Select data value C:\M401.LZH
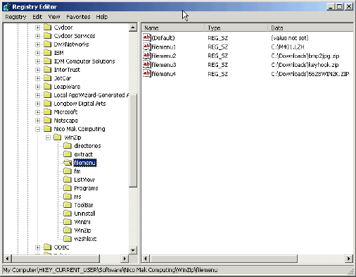The image size is (356, 277). click(288, 47)
